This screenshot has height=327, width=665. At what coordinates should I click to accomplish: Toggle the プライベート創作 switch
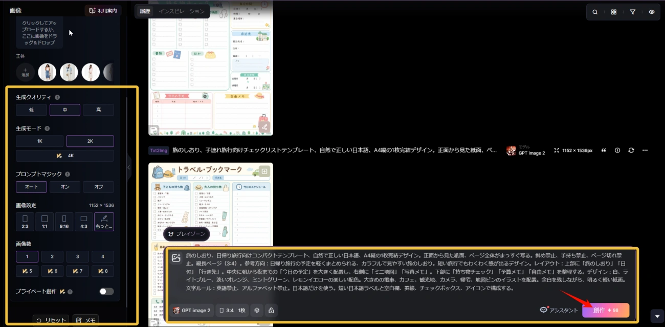click(x=106, y=291)
